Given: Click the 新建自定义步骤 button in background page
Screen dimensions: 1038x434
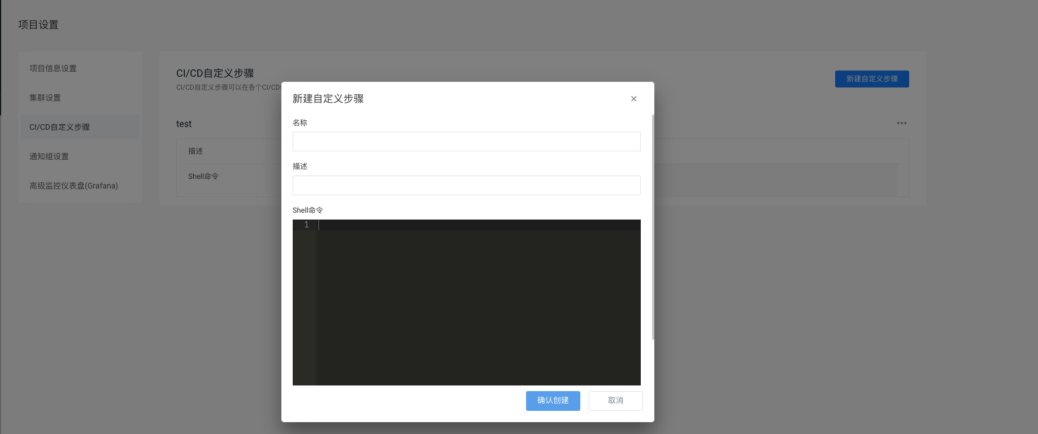Looking at the screenshot, I should coord(872,79).
